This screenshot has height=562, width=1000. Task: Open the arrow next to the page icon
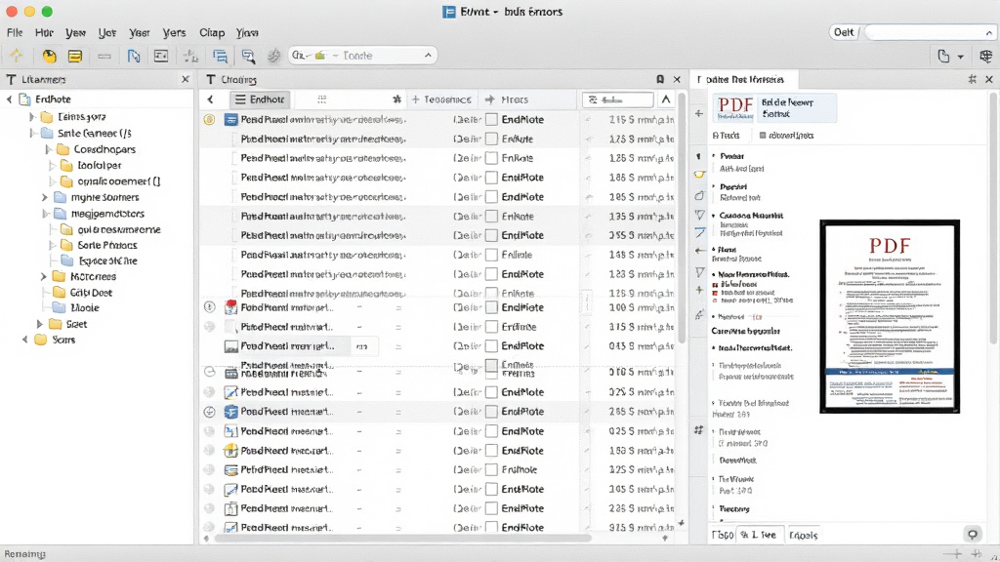point(961,57)
